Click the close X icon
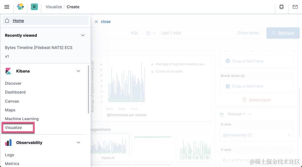Viewport: 302px width, 167px height. [96, 22]
